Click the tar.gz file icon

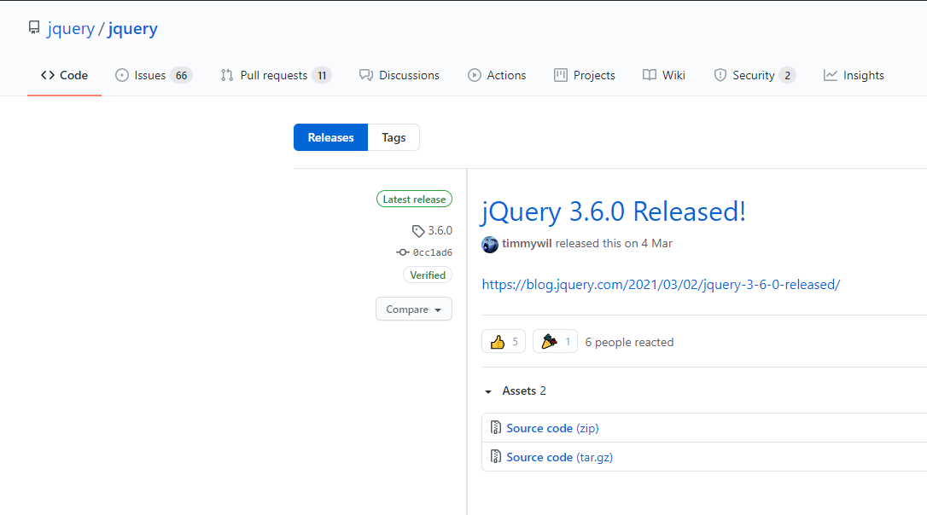click(495, 456)
